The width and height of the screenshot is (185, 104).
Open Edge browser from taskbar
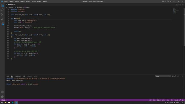(13, 103)
